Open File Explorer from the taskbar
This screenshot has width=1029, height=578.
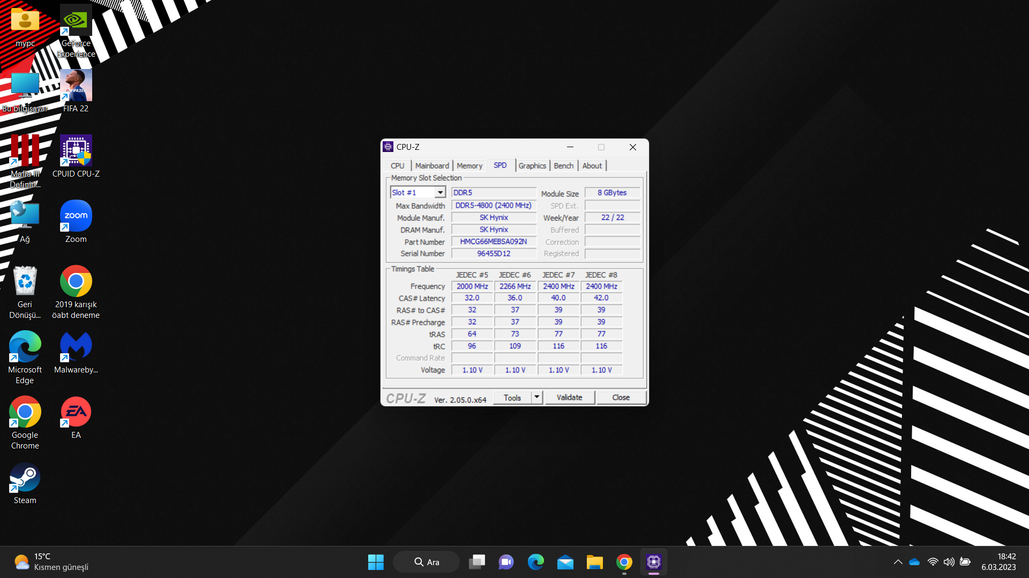pos(594,562)
